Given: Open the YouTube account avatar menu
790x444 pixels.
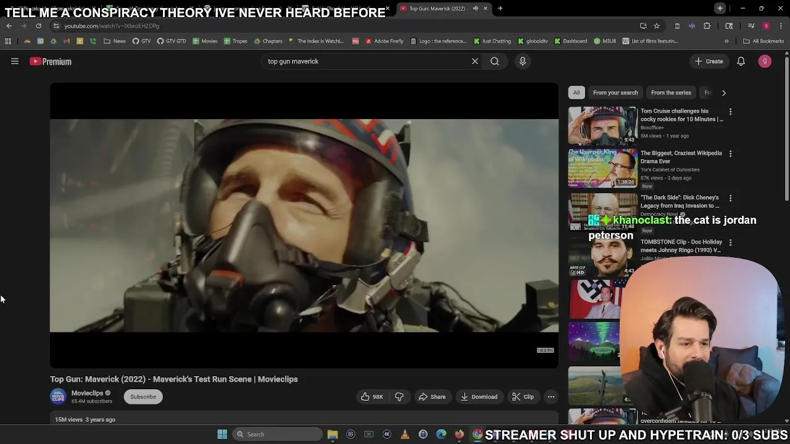Looking at the screenshot, I should (765, 61).
